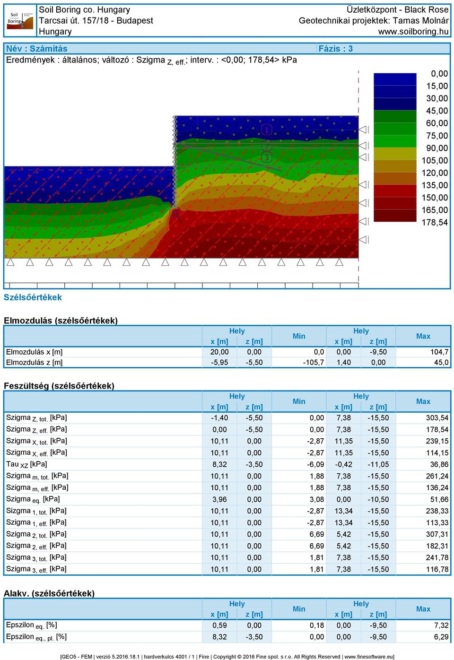
Task: Click the legend band between 60,00 and 75,00
Action: 395,129
